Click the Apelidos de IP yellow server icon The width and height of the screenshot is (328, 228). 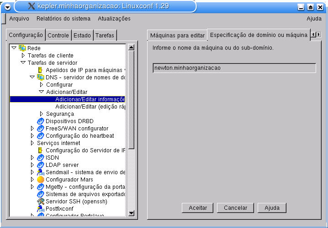(40, 70)
